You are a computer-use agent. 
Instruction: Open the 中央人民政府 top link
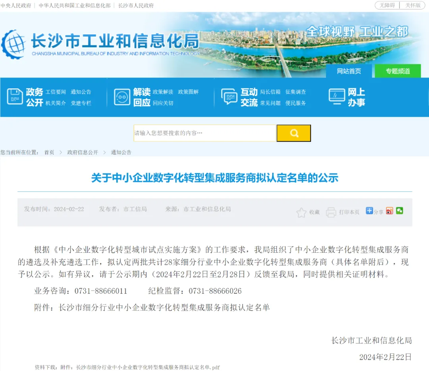[x=16, y=6]
